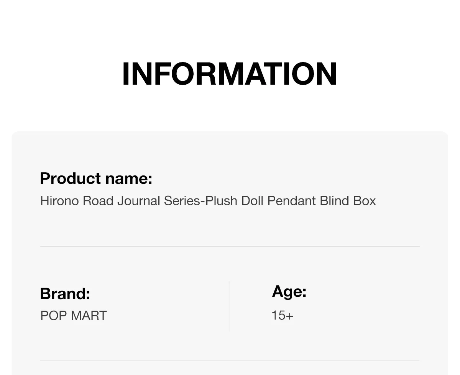Click the word "POP" in brand value
Screen dimensions: 460x375
coord(54,316)
